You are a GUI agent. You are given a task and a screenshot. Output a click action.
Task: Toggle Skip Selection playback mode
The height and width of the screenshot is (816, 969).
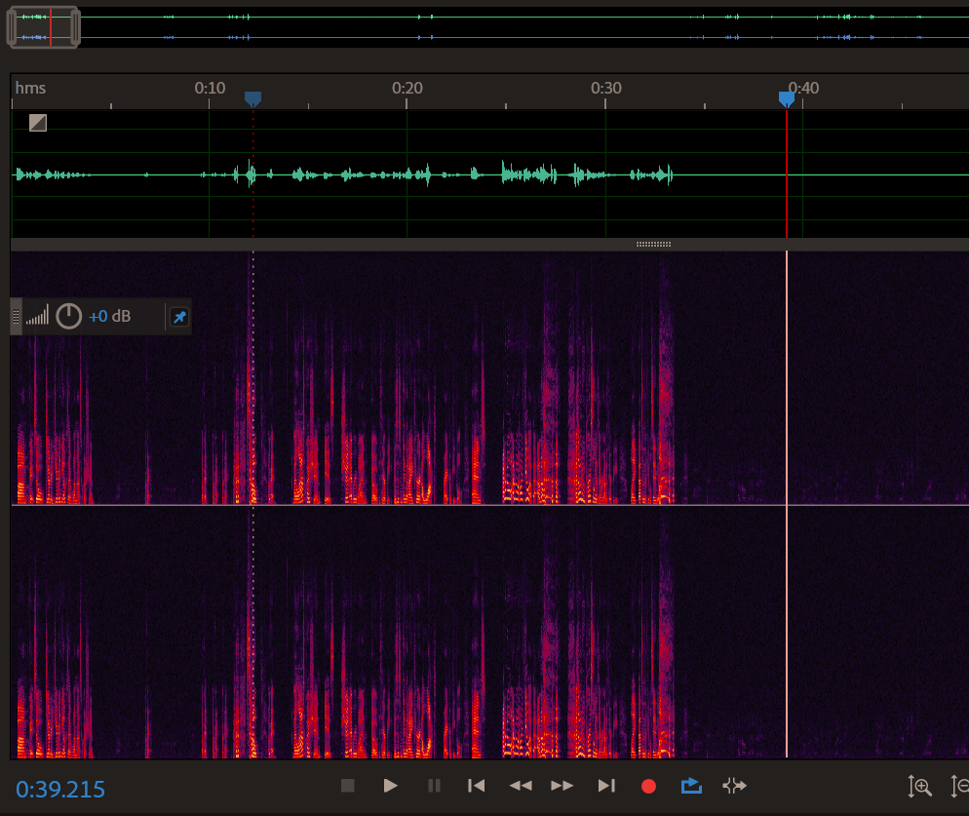(734, 786)
